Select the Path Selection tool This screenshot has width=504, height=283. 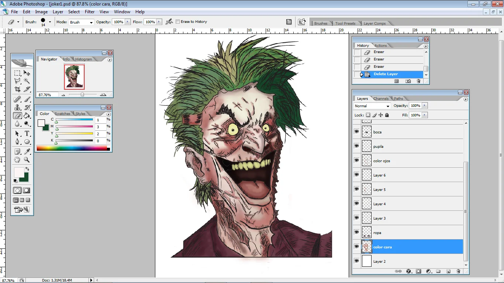(x=17, y=133)
